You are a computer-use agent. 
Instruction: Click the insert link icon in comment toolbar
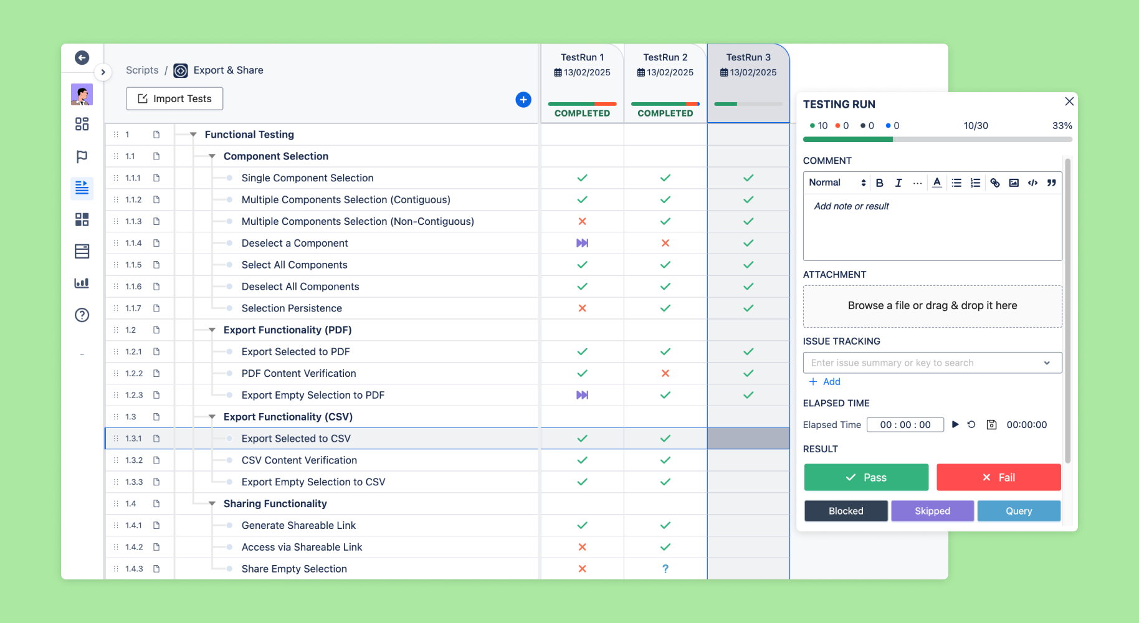point(995,183)
